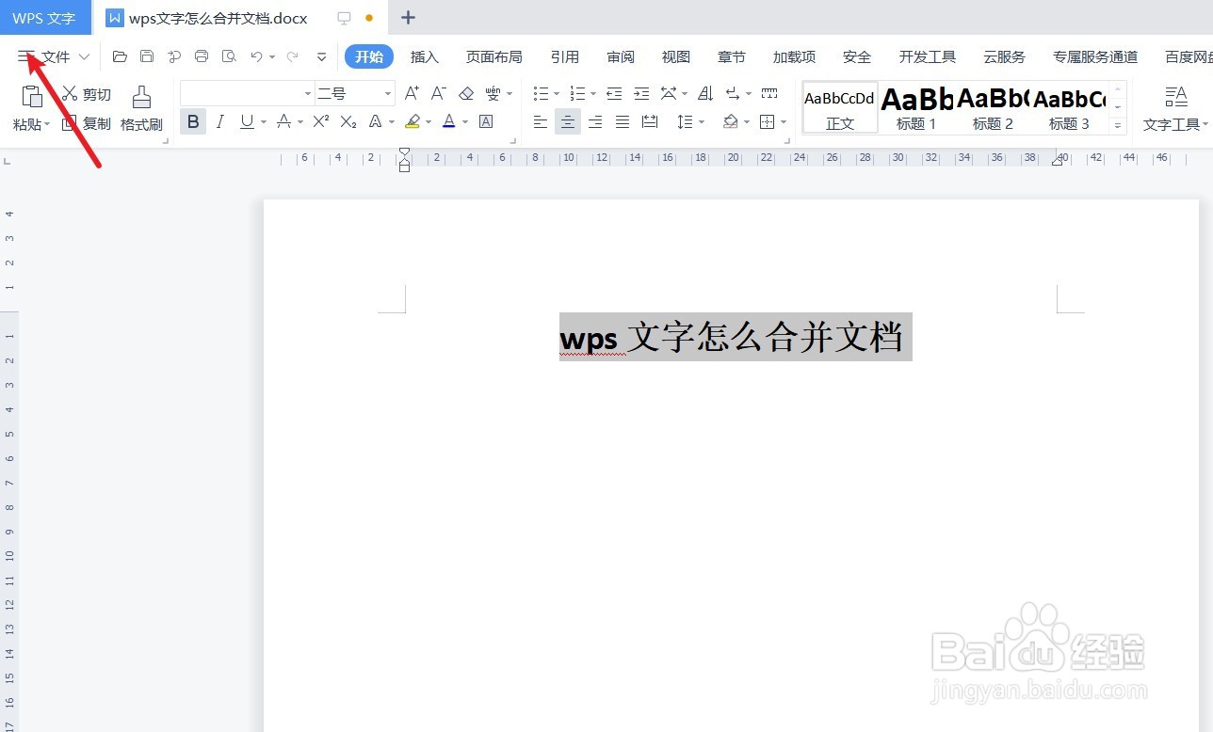Open the font name dropdown
This screenshot has width=1213, height=732.
pyautogui.click(x=308, y=93)
